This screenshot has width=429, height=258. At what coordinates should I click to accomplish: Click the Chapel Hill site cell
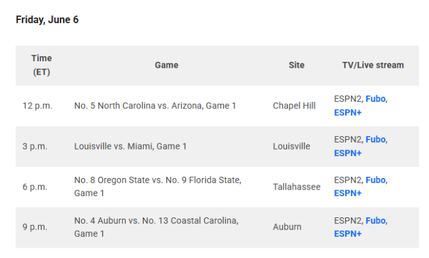294,106
